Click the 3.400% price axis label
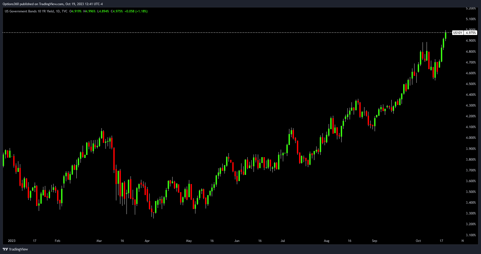The height and width of the screenshot is (254, 481). (471, 203)
